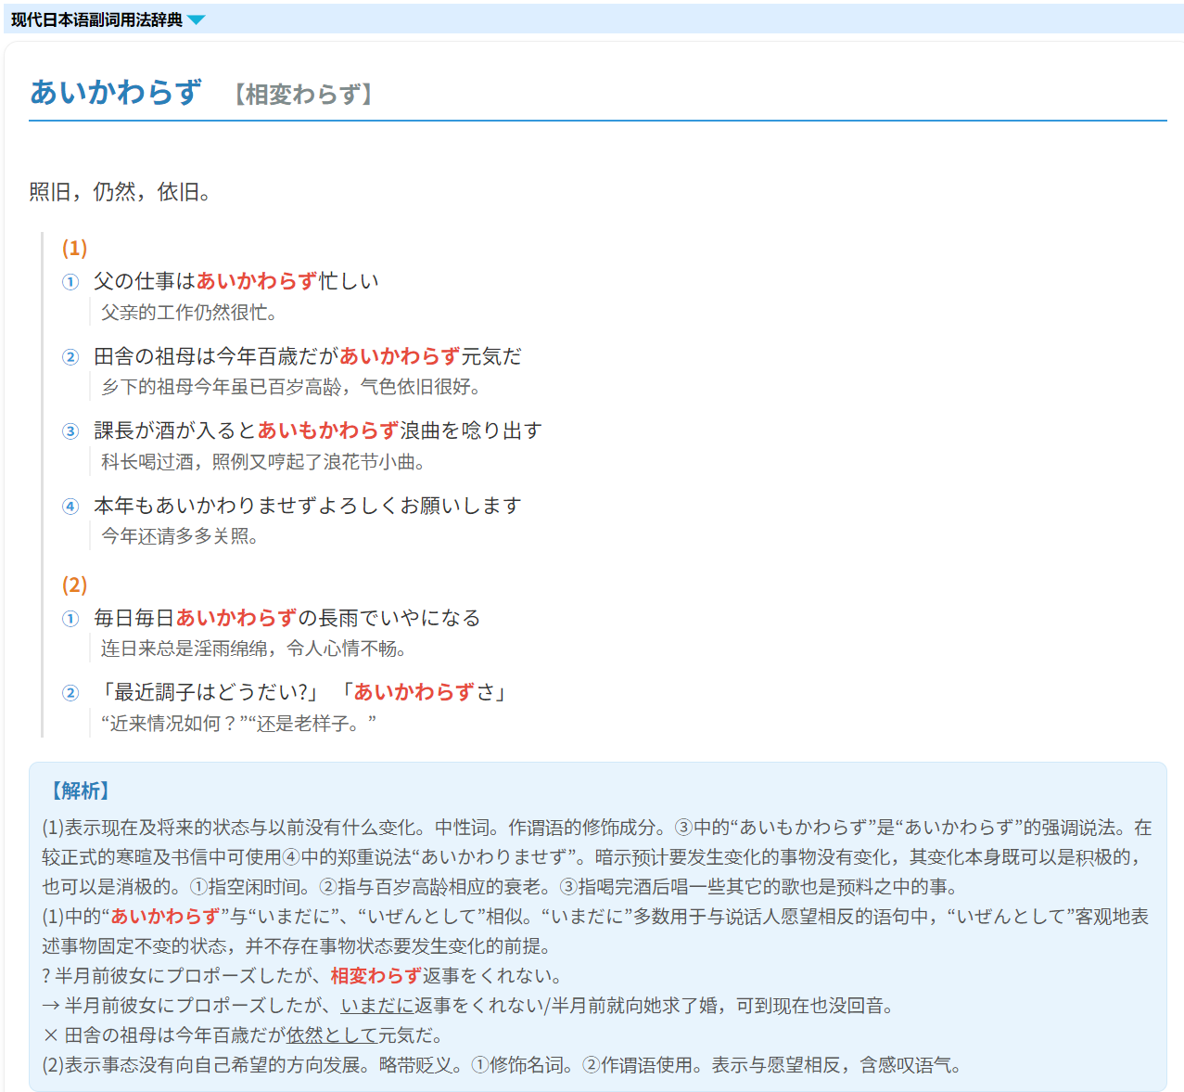Viewport: 1184px width, 1092px height.
Task: Expand the 现代日本语副词用法辞典 dropdown arrow
Action: coord(197,20)
